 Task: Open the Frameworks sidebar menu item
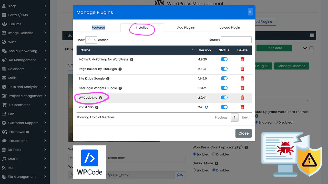[x=25, y=132]
